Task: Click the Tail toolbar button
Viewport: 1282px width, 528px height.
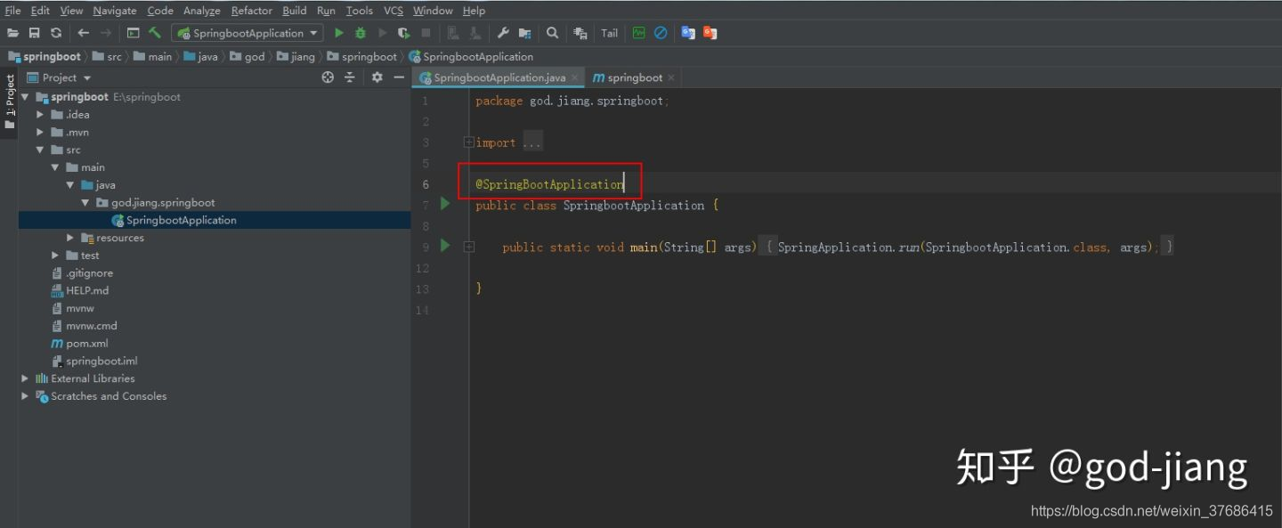Action: [x=609, y=33]
